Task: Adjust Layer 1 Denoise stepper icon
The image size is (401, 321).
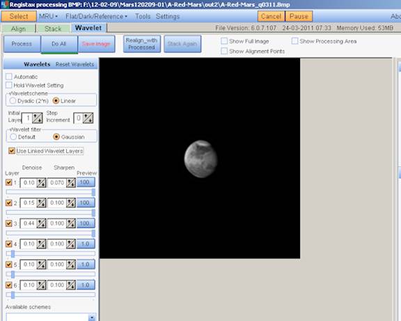Action: (x=41, y=182)
